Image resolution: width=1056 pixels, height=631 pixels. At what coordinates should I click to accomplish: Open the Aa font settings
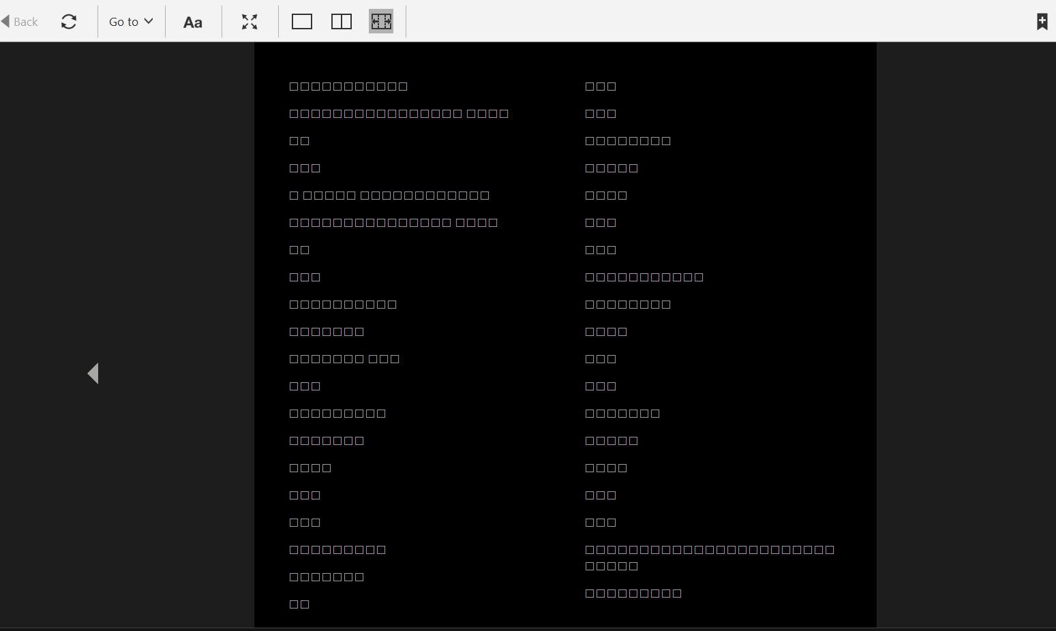tap(193, 22)
